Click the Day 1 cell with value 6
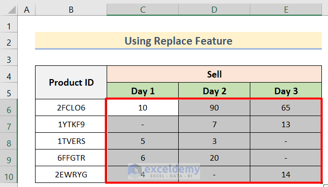Screen dimensions: 328x187 pyautogui.click(x=143, y=158)
